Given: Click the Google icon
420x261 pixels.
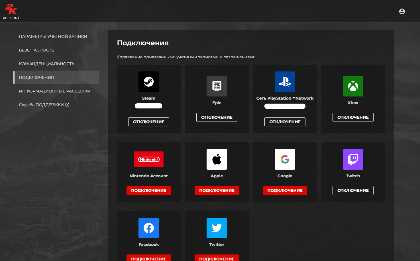Looking at the screenshot, I should [285, 159].
